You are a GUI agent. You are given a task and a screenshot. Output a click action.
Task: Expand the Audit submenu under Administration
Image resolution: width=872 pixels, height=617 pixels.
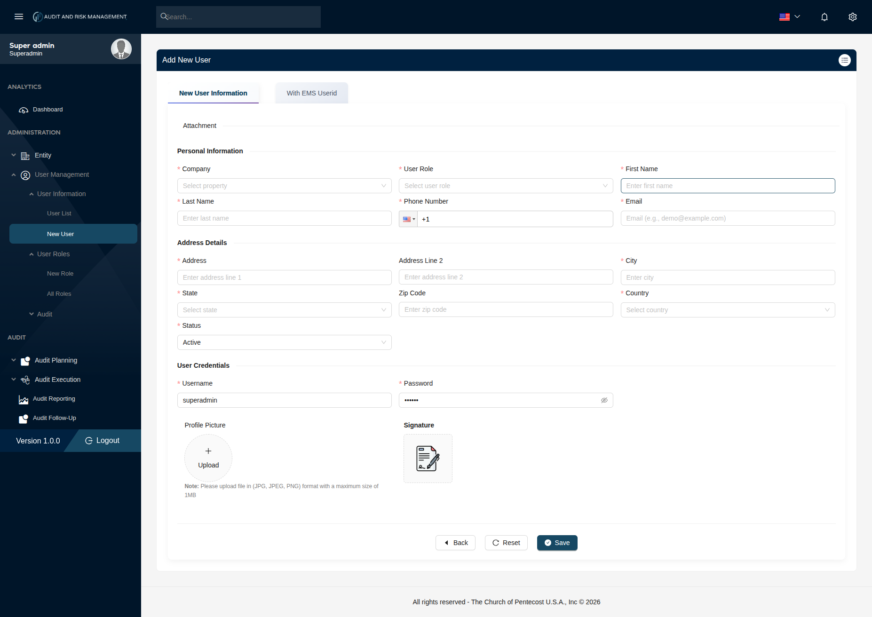(32, 314)
